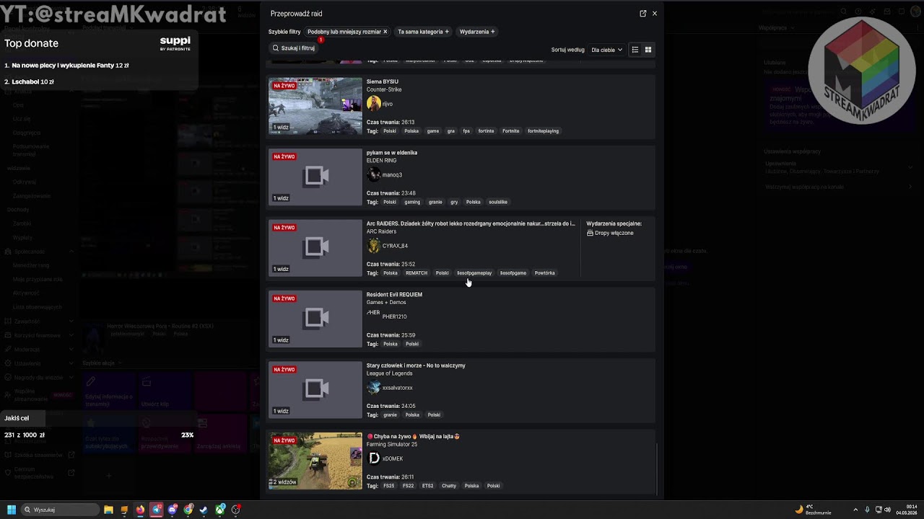The height and width of the screenshot is (519, 924).
Task: Select the PHER1210 channel name
Action: [x=394, y=316]
